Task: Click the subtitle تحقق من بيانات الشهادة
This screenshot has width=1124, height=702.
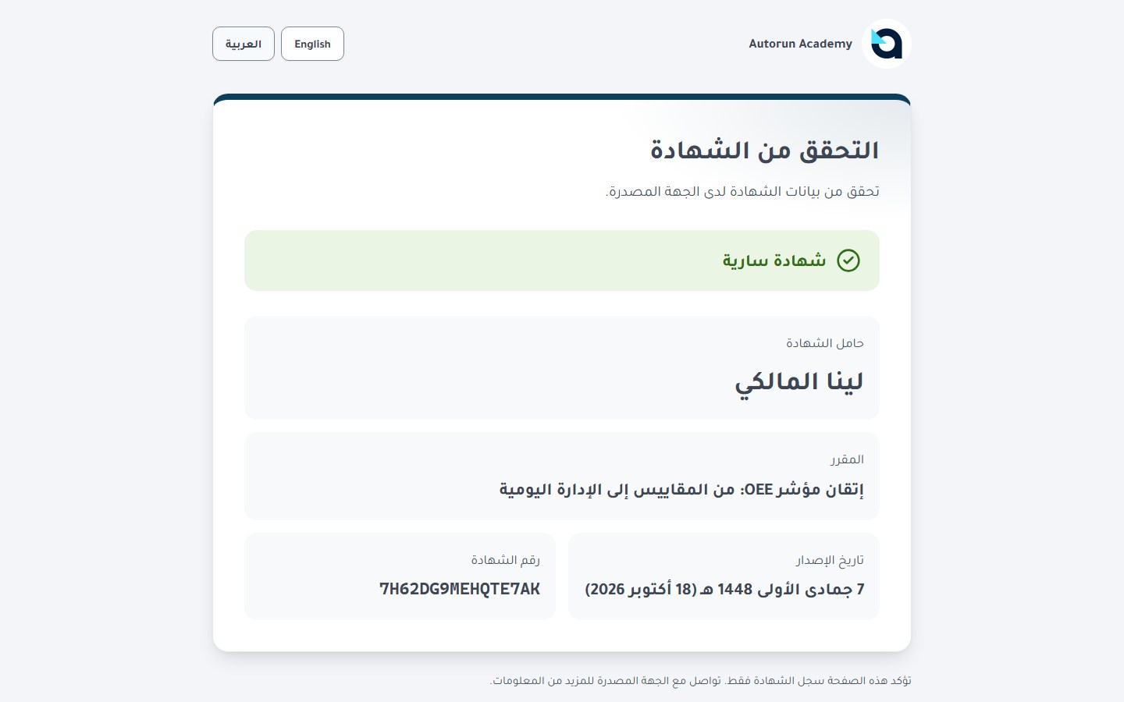Action: click(742, 192)
